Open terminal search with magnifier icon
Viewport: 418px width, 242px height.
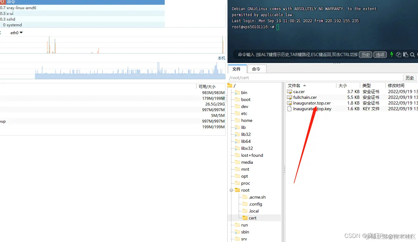(412, 54)
